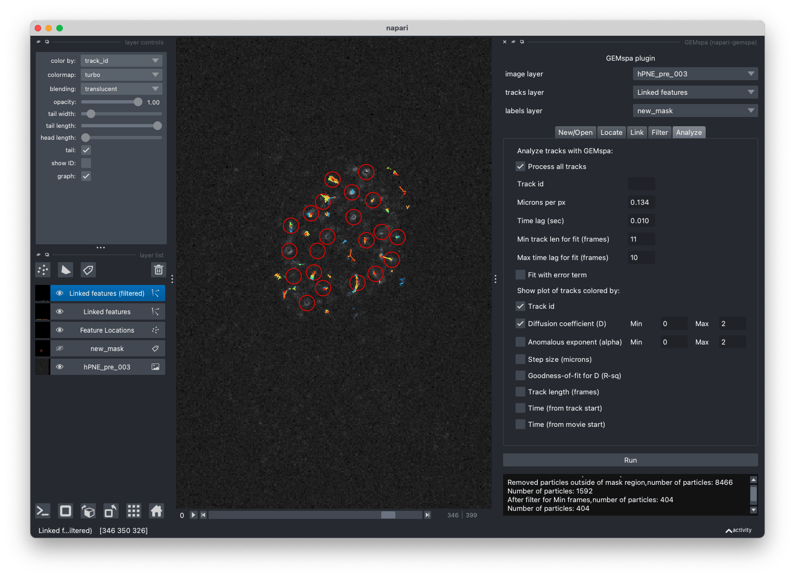Open image layer hPNE_pre_003 dropdown
795x578 pixels.
coord(695,74)
